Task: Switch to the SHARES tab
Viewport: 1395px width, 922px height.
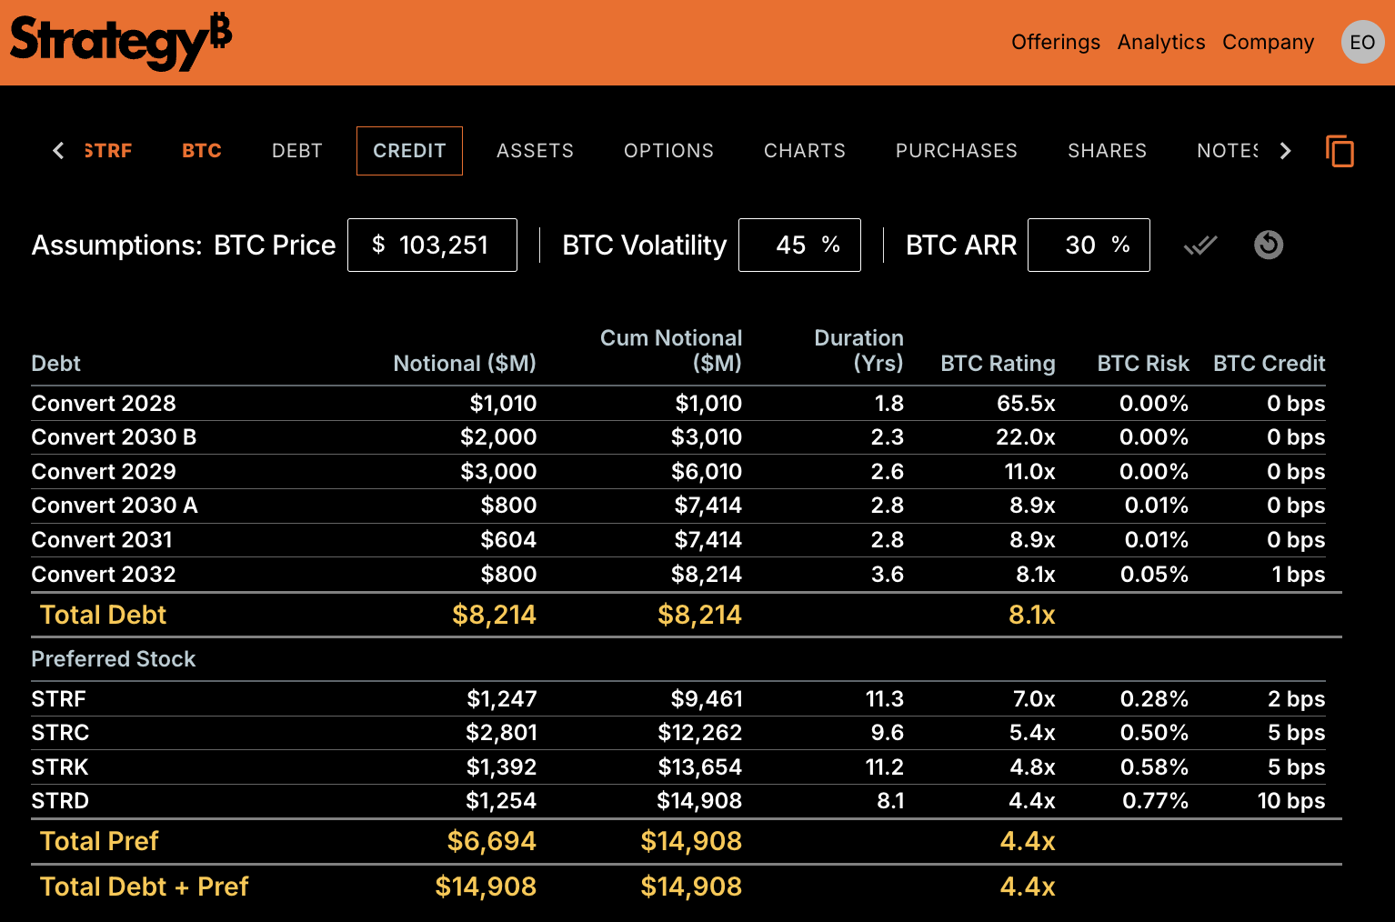Action: point(1108,151)
